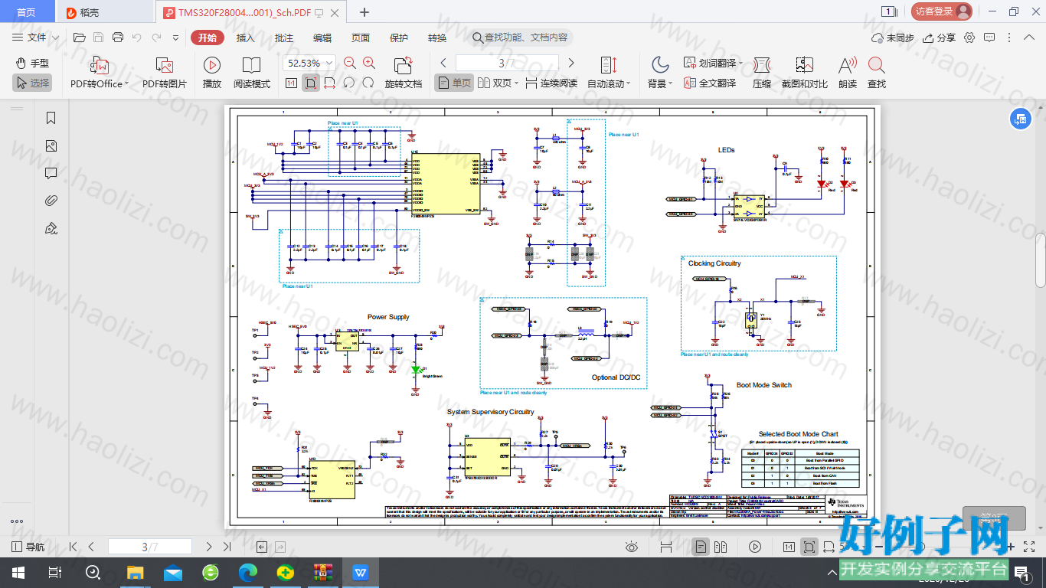Viewport: 1046px width, 588px height.
Task: Select the 页面 ribbon tab
Action: (x=361, y=38)
